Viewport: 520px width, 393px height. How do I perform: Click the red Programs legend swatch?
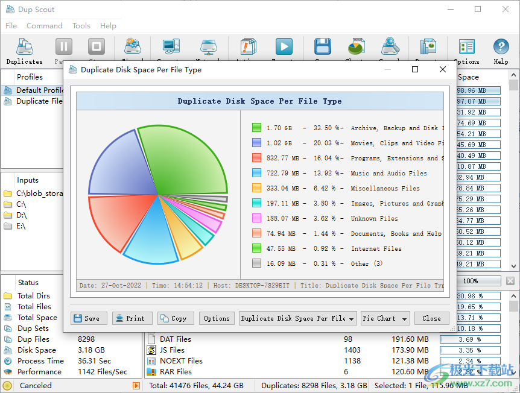pyautogui.click(x=256, y=158)
